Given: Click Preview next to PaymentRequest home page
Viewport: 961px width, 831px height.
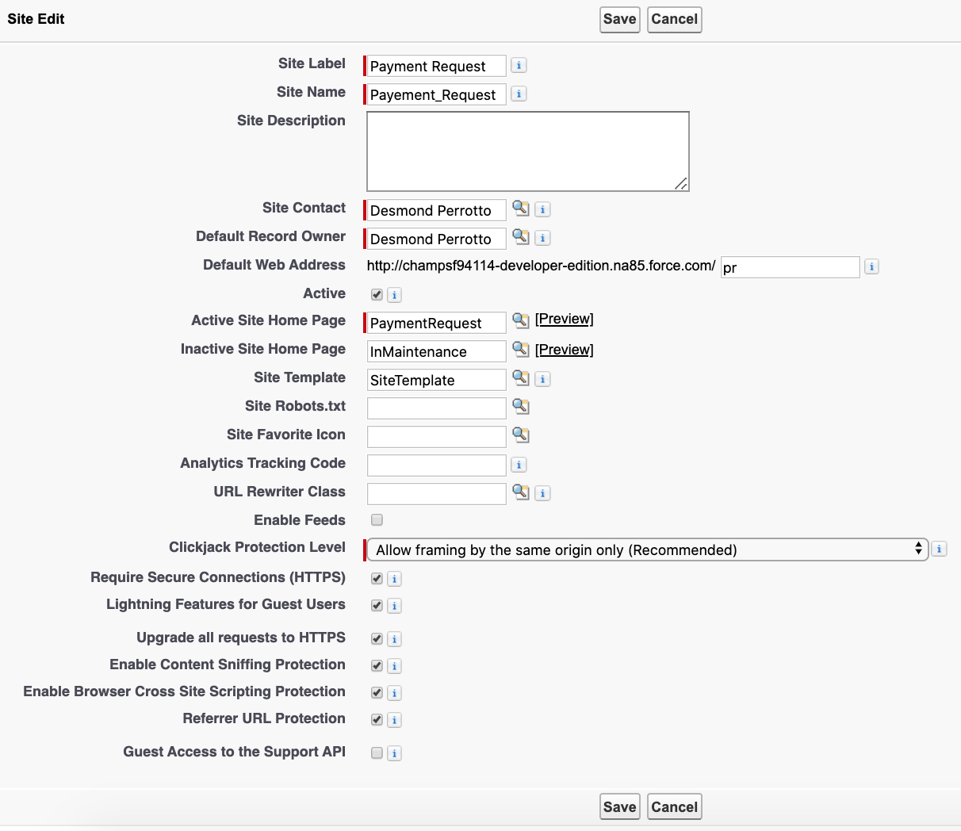Looking at the screenshot, I should [564, 319].
